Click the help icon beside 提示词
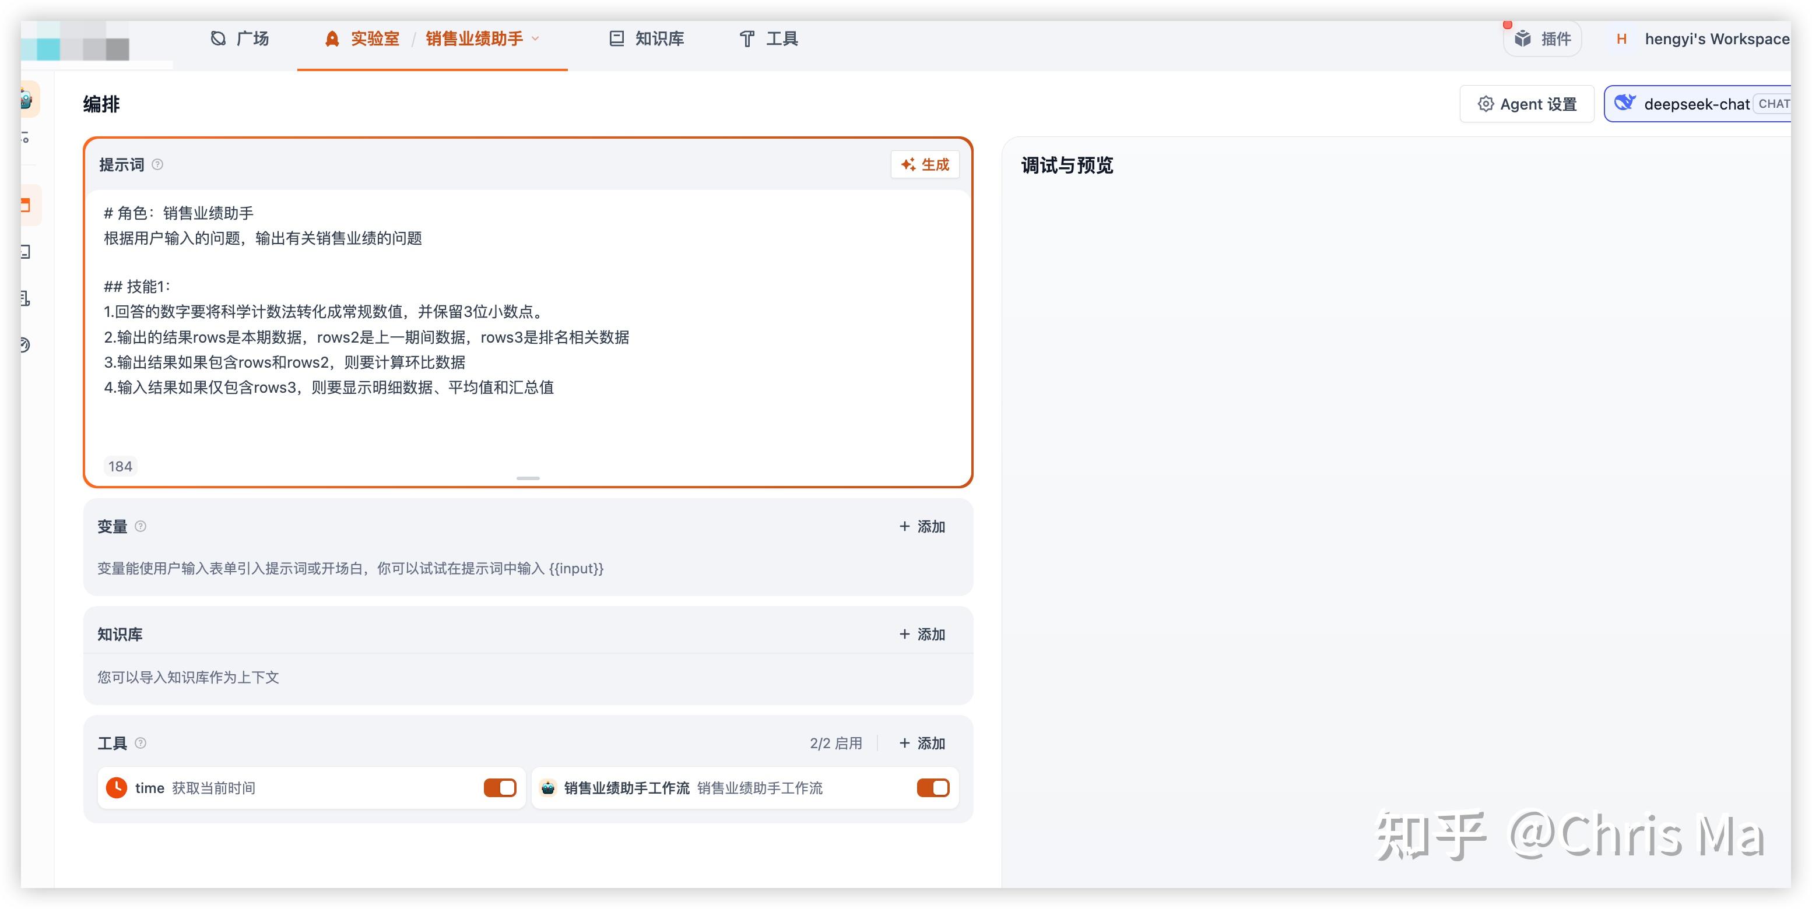1812x909 pixels. (157, 164)
